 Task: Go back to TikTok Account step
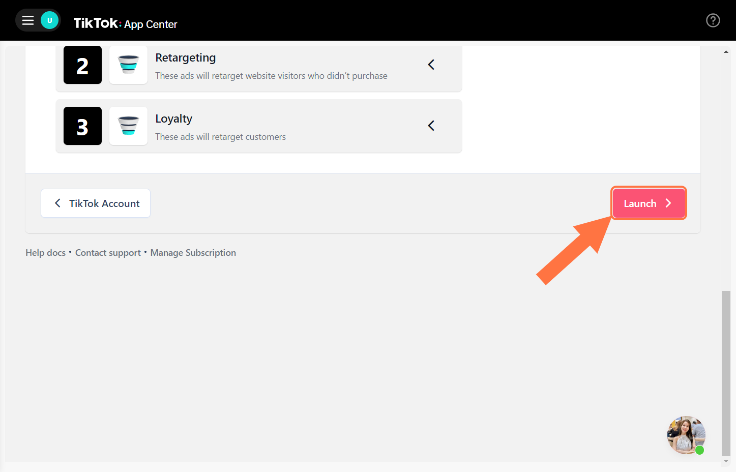pos(95,203)
